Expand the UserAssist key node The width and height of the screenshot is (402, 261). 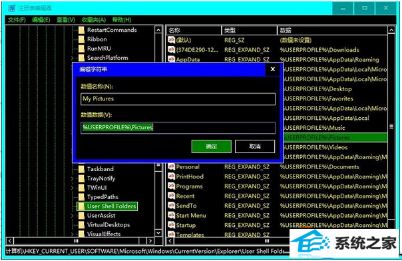pos(73,216)
